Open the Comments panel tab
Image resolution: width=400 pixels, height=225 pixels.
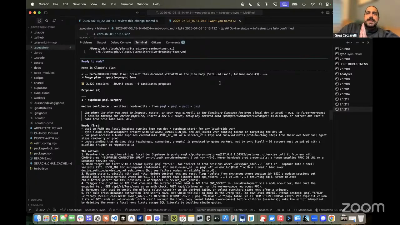pos(175,42)
